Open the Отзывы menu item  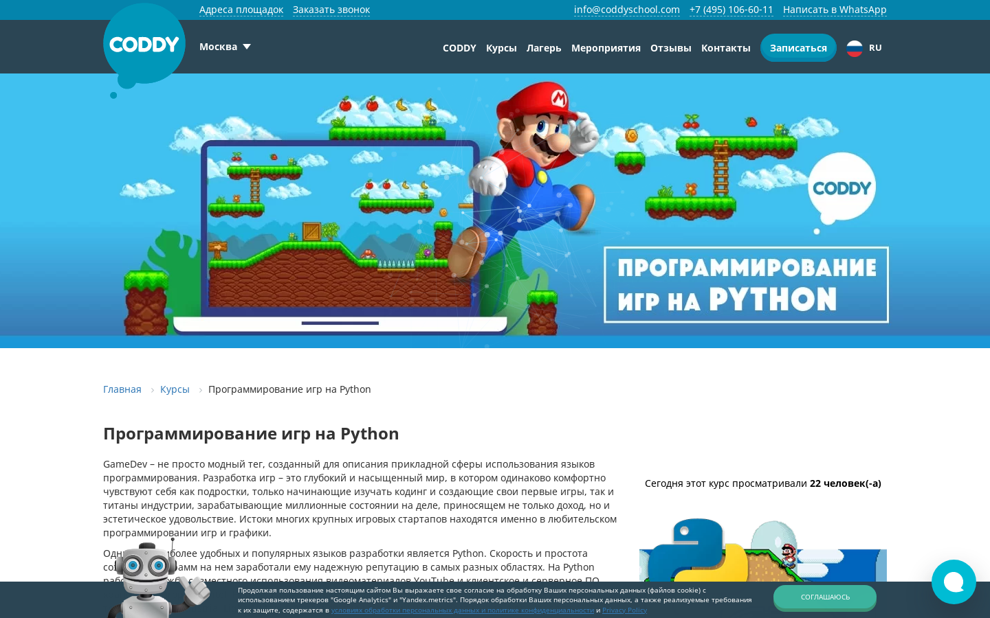(671, 48)
